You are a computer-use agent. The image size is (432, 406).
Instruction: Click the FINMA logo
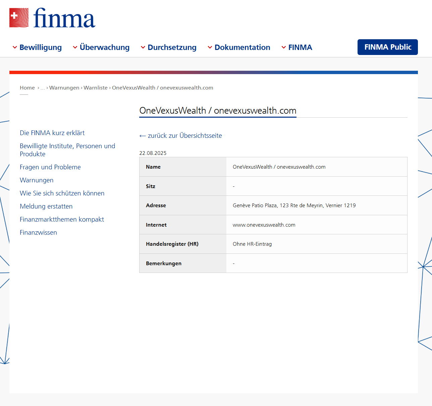52,18
